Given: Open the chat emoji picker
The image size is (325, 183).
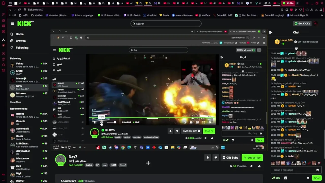Looking at the screenshot, I should [317, 170].
